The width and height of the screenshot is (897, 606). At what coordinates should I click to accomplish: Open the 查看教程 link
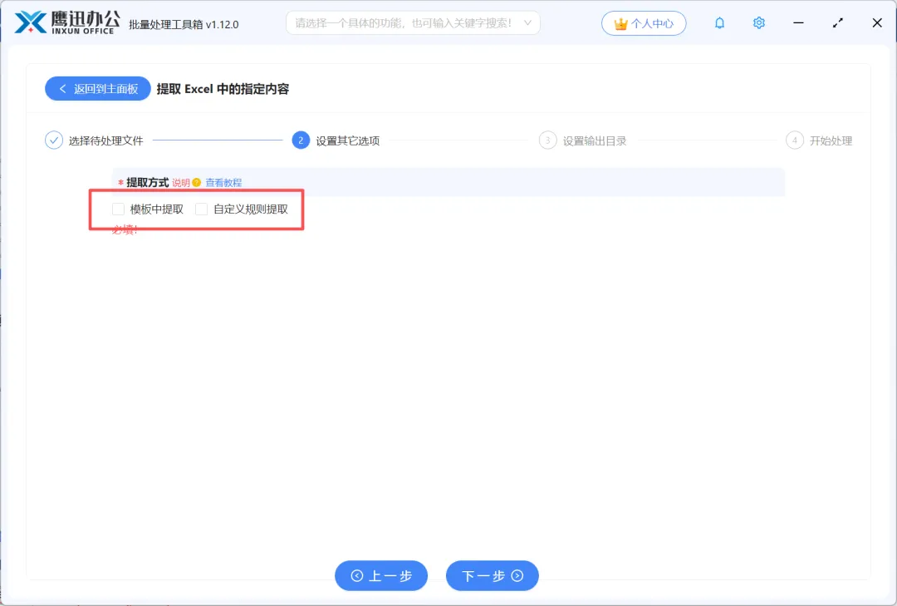click(x=223, y=183)
